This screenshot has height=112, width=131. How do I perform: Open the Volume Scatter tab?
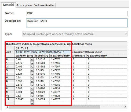44,5
